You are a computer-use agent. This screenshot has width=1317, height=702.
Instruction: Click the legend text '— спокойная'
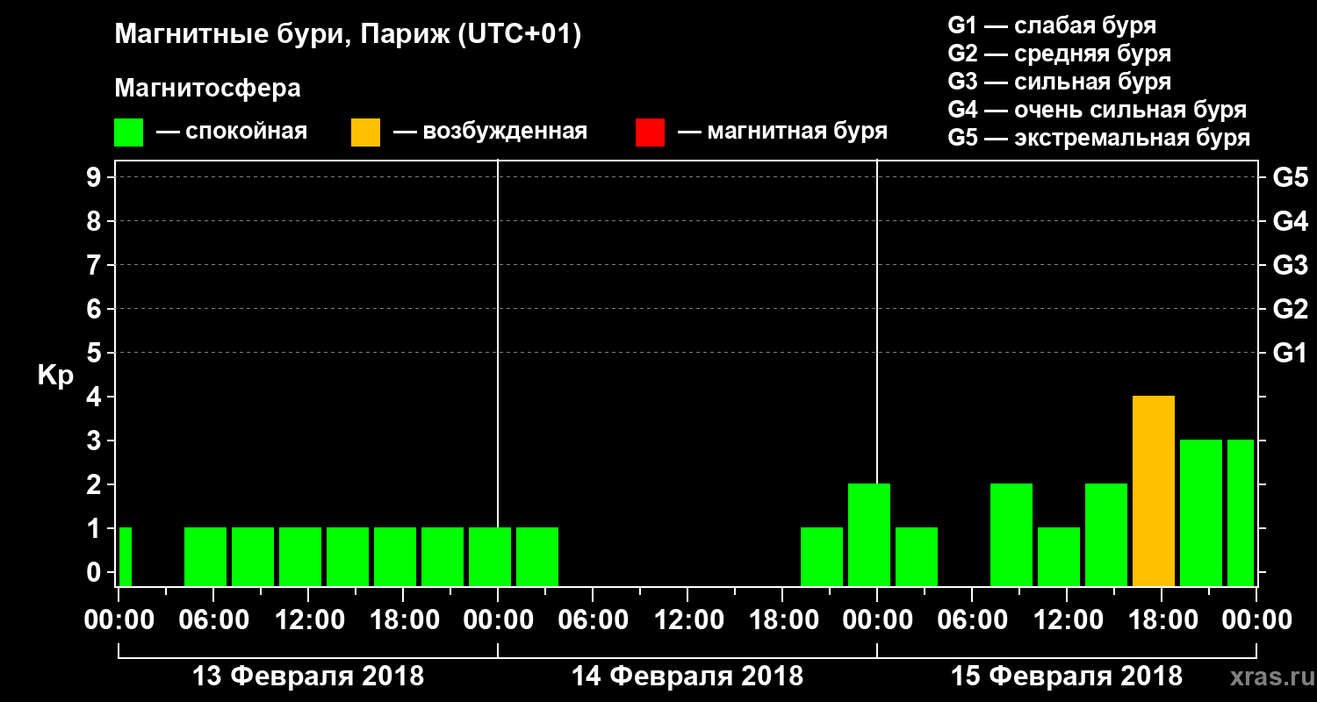tap(232, 133)
